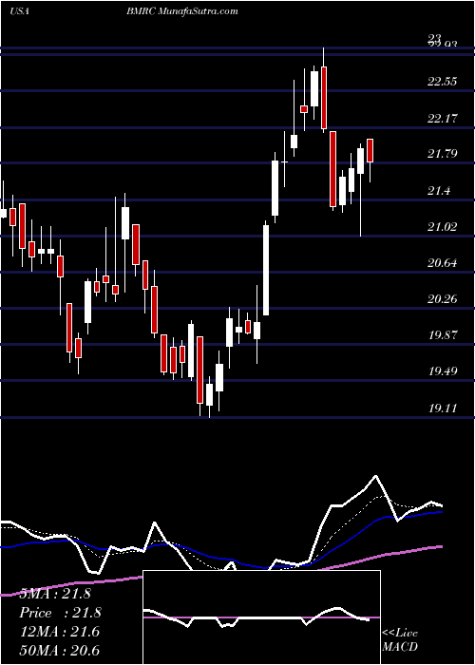475x665 pixels.
Task: Click the 5MA : 21.8 legend entry
Action: (55, 593)
